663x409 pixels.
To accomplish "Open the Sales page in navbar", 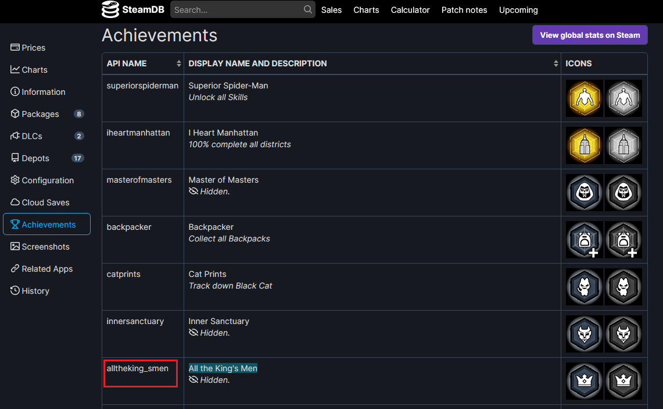I will coord(331,10).
